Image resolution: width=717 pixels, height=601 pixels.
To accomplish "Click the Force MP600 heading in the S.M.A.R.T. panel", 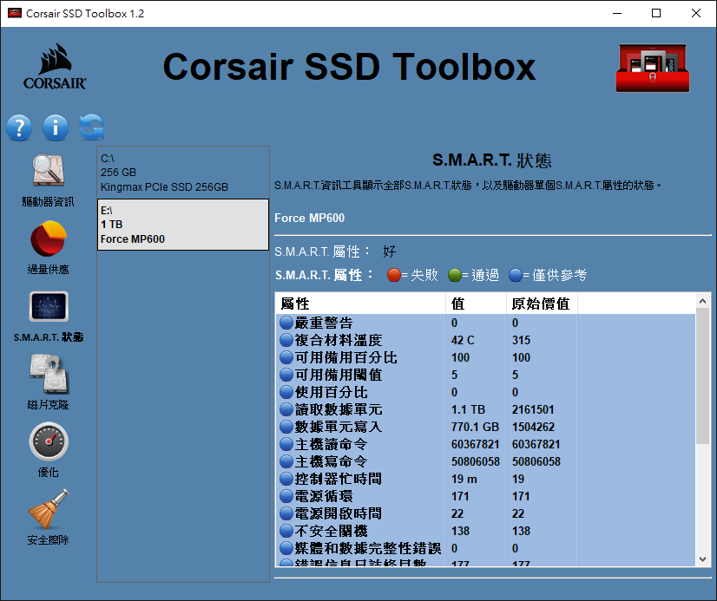I will click(x=310, y=219).
